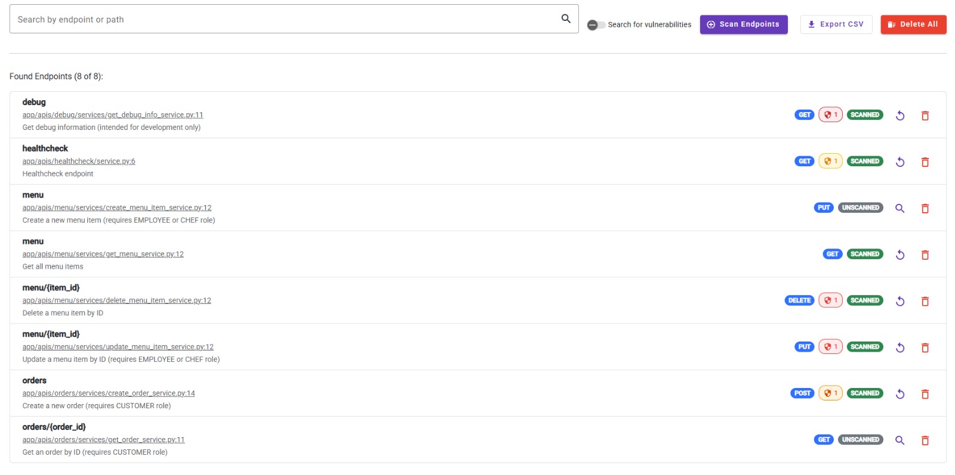Select the debug endpoint title
The width and height of the screenshot is (955, 475).
pos(34,103)
